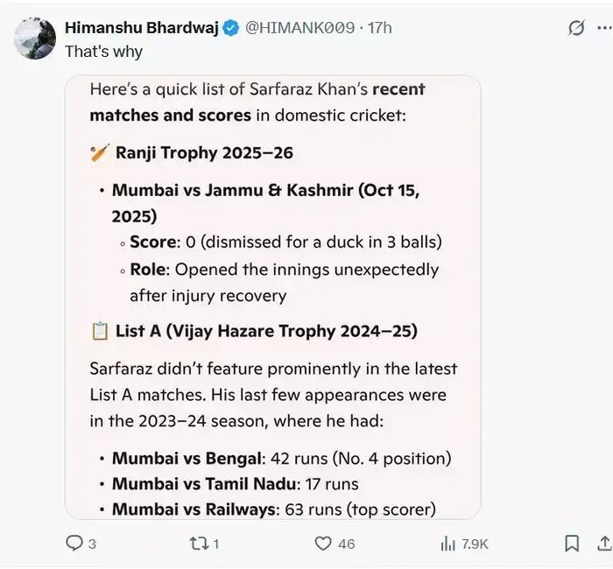Click the reply speech bubble icon
The width and height of the screenshot is (613, 569).
[x=74, y=544]
